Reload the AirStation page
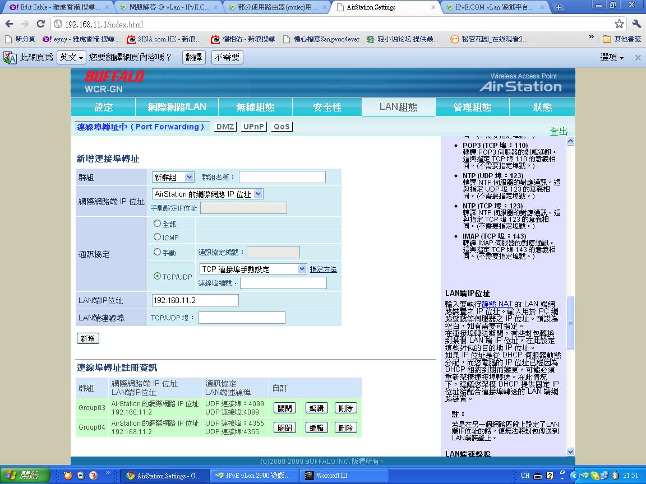 click(x=40, y=24)
